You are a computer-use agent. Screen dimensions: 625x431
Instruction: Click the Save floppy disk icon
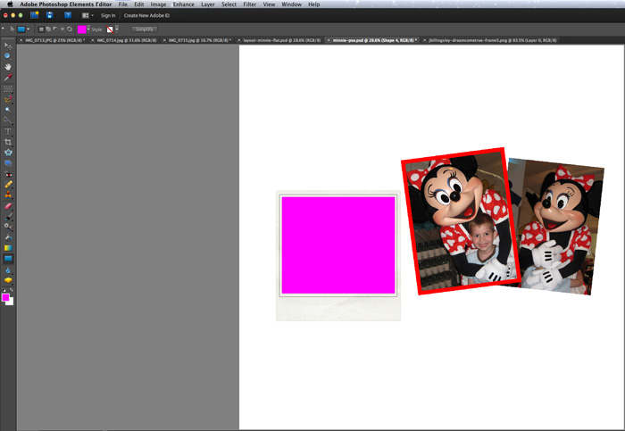tap(49, 15)
